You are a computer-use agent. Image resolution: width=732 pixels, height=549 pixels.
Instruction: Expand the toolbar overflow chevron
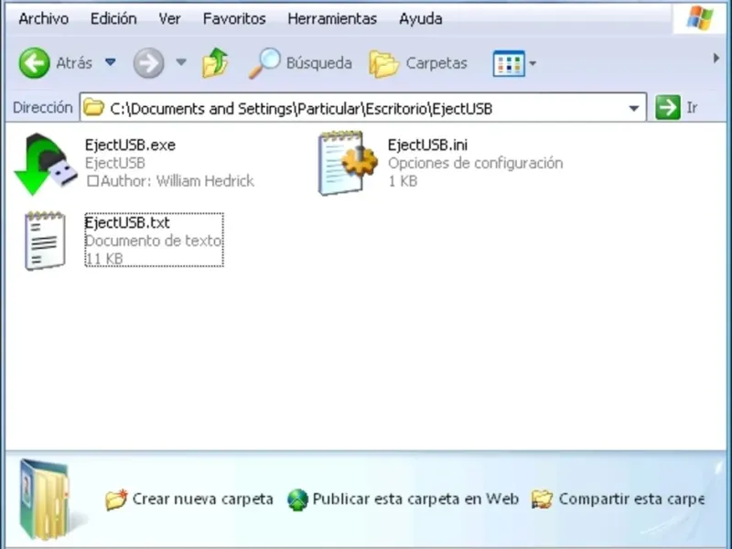click(716, 58)
